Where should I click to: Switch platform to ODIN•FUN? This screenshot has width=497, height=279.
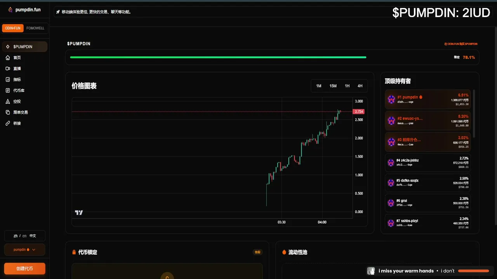[13, 28]
